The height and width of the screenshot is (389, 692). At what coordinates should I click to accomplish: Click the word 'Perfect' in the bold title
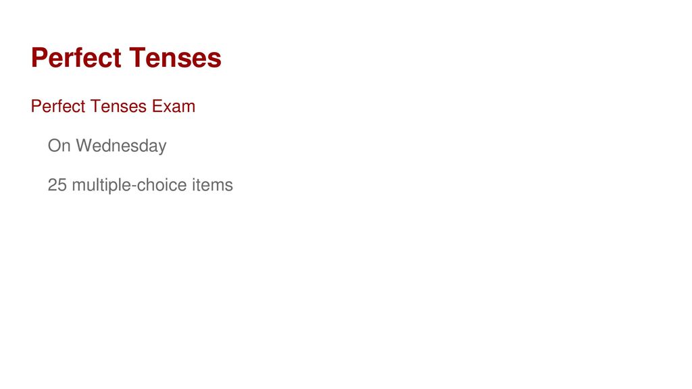(x=76, y=58)
